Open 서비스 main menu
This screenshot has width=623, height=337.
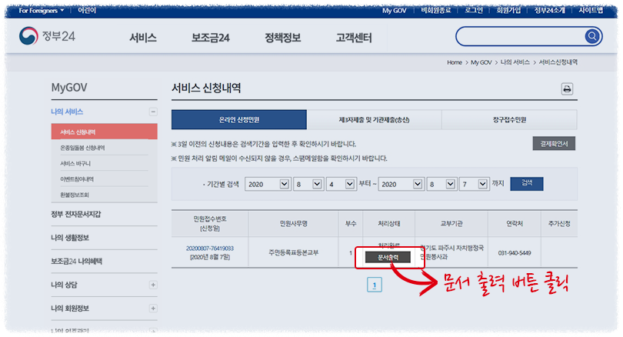click(143, 38)
